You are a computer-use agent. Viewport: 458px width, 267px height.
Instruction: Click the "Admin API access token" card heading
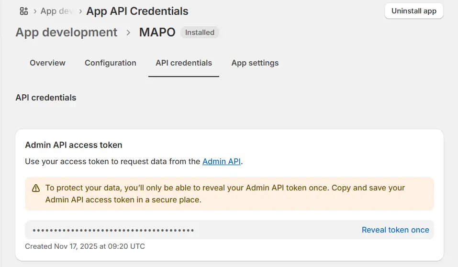click(74, 145)
